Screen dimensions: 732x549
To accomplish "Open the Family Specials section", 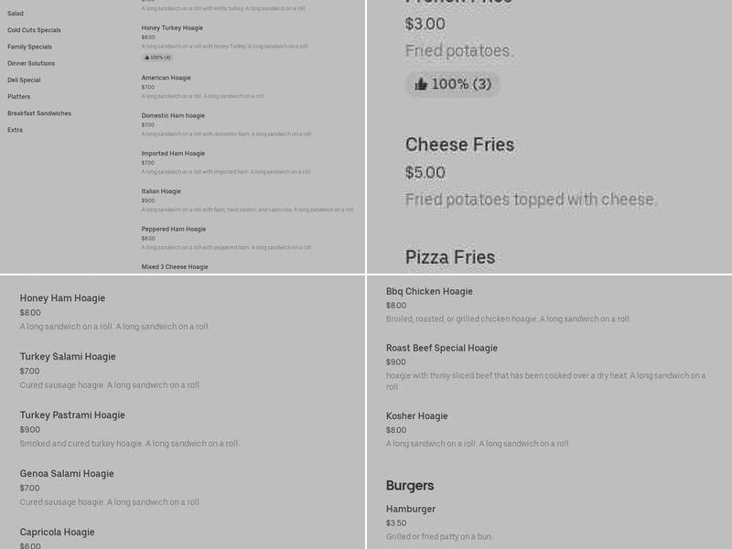I will 27,47.
